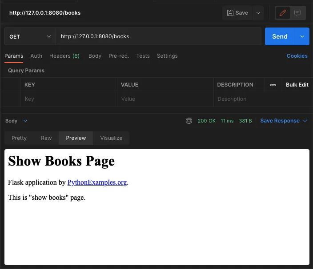The image size is (313, 269).
Task: Click Save Response
Action: click(280, 121)
